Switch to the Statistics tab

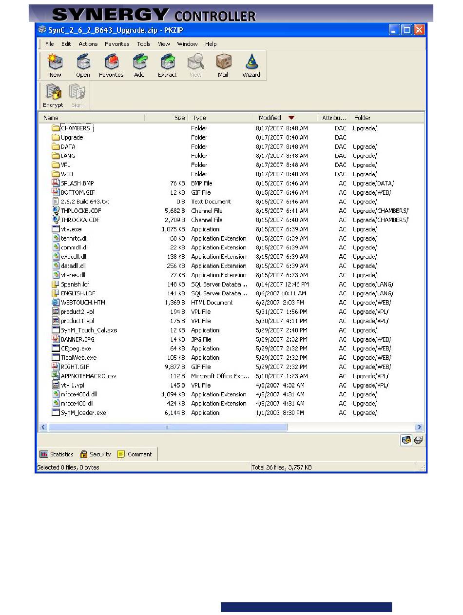click(57, 454)
